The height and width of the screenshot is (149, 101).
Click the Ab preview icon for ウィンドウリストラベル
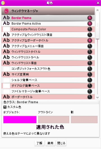(6, 57)
